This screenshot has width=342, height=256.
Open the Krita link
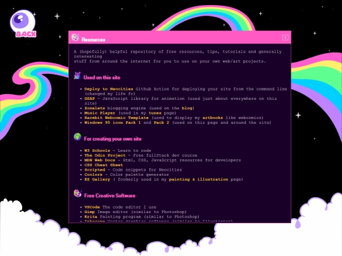(91, 217)
